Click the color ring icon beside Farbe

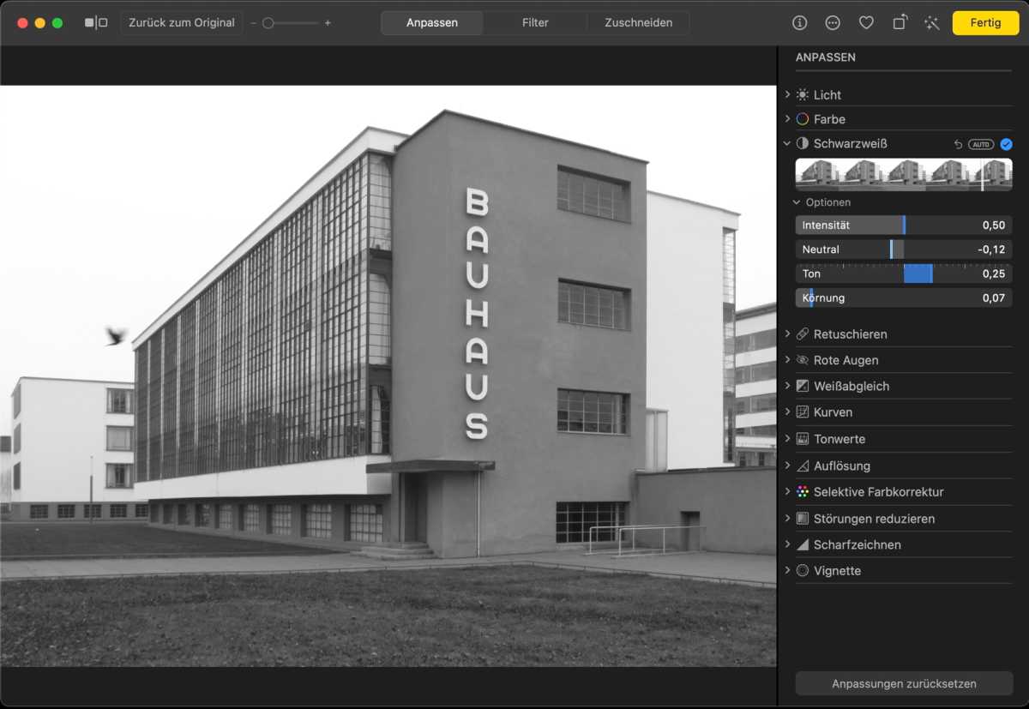(803, 119)
